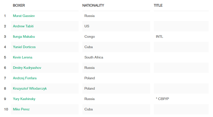Click the Congo nationality cell
Screen dimensions: 213x117
116,37
